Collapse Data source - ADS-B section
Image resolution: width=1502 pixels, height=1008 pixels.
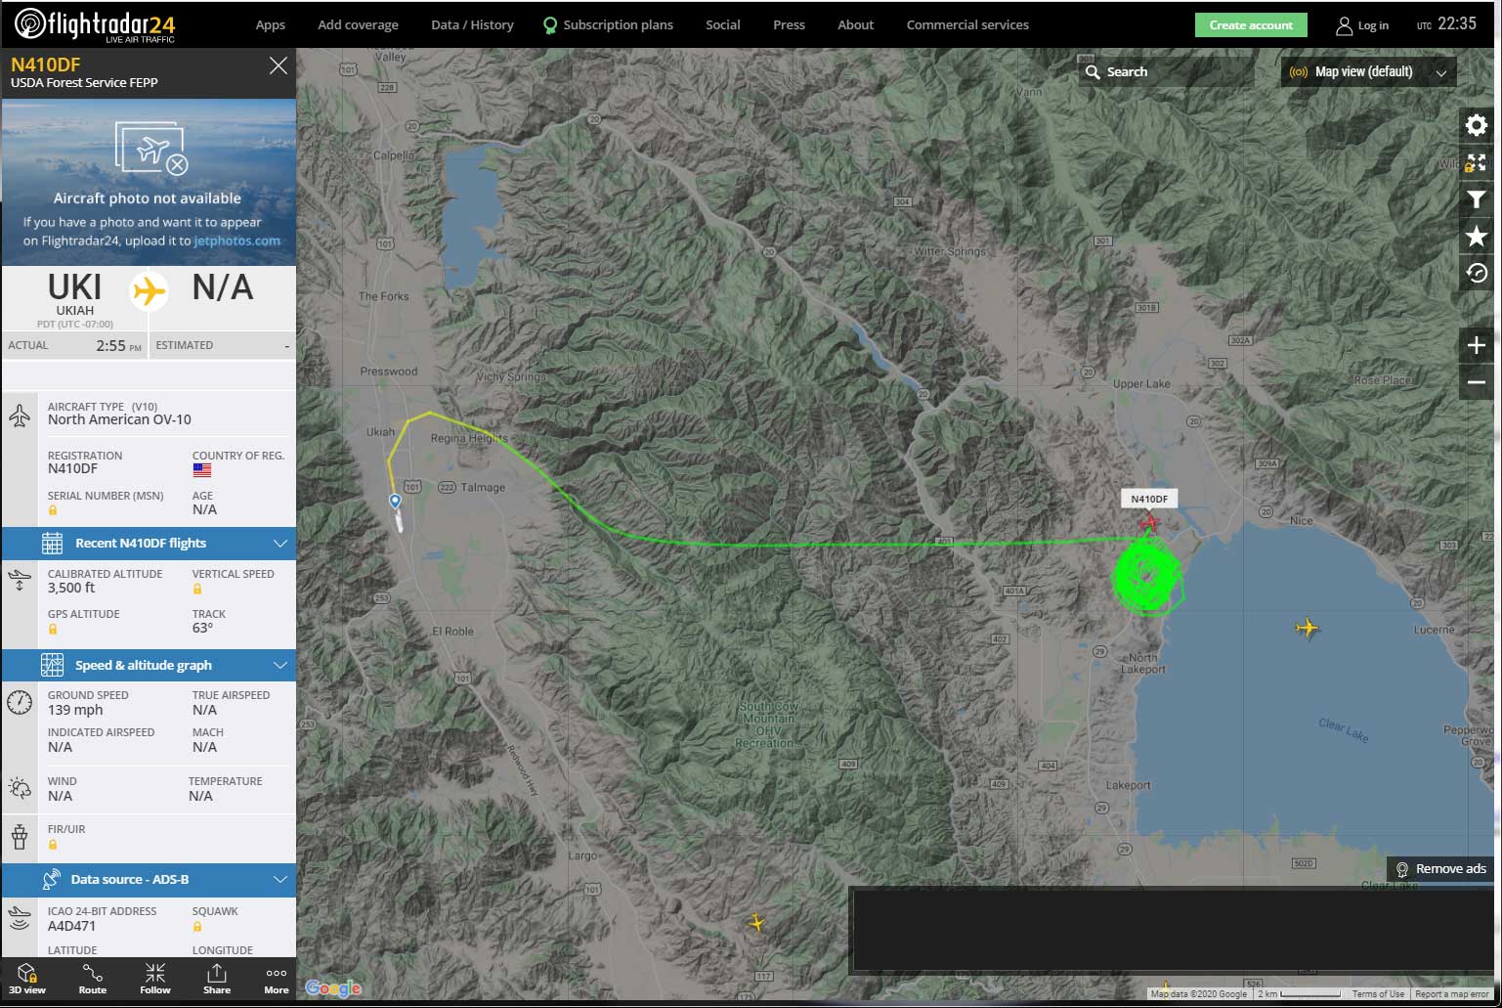(149, 879)
